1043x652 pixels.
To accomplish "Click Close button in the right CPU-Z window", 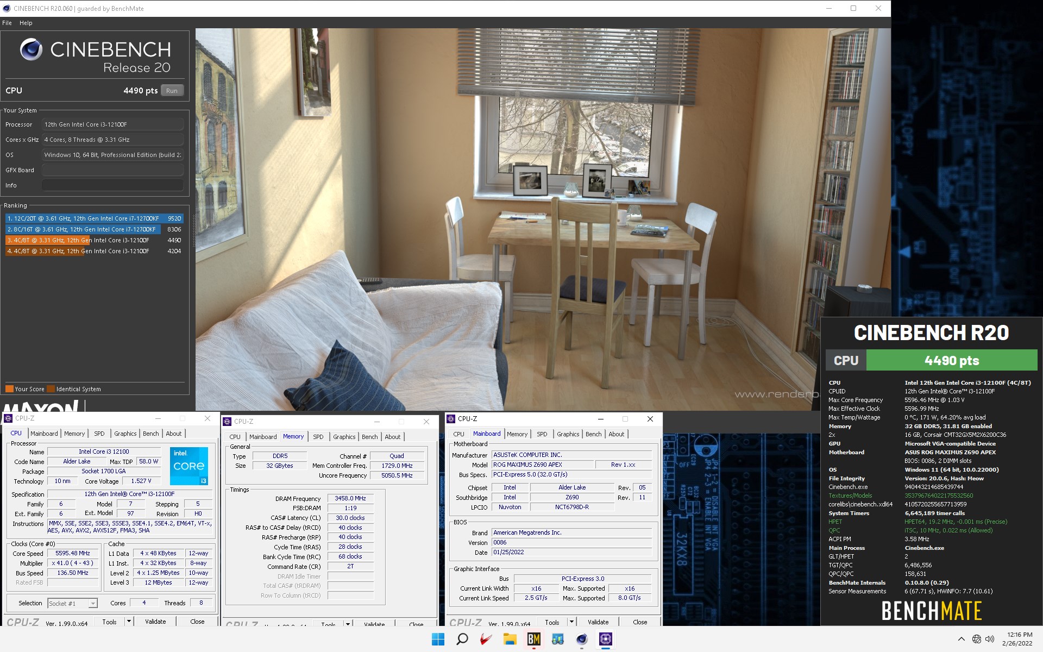I will [x=640, y=622].
